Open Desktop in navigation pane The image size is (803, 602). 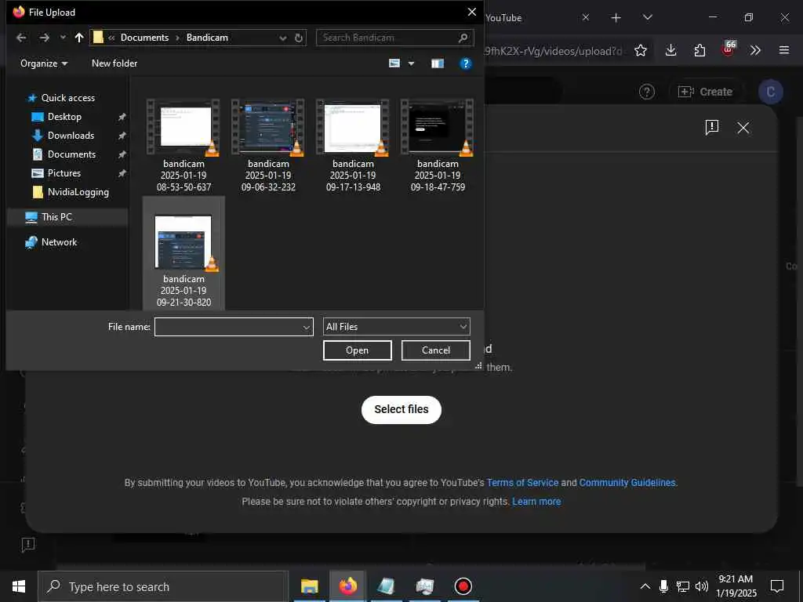64,117
